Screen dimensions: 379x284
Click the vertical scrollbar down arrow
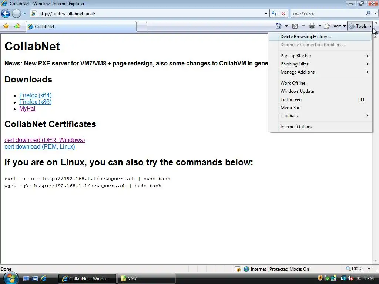[375, 261]
